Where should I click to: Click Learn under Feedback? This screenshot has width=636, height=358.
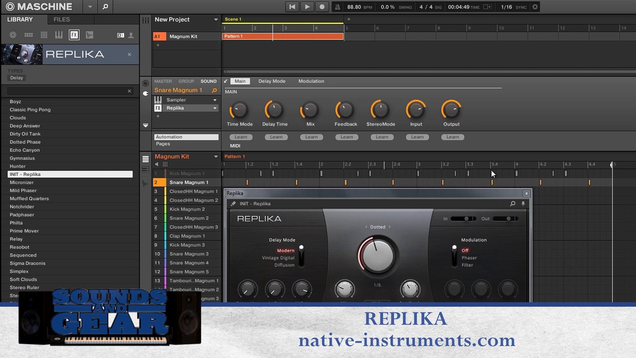pyautogui.click(x=347, y=137)
